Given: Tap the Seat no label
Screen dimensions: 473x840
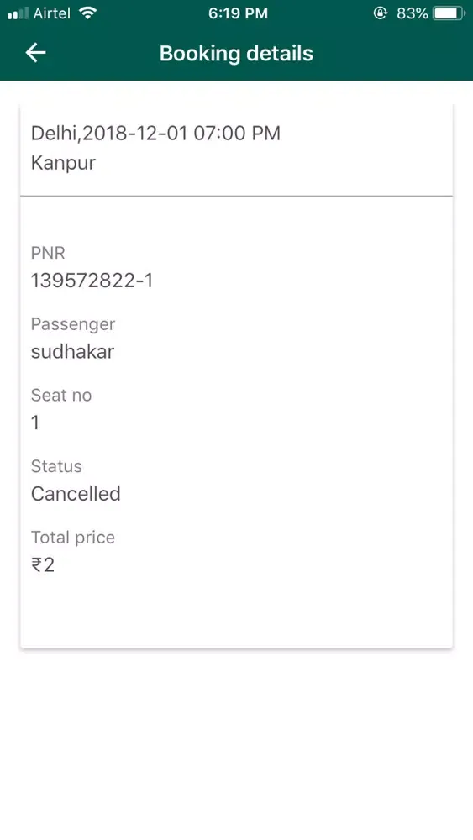Looking at the screenshot, I should pyautogui.click(x=61, y=396).
